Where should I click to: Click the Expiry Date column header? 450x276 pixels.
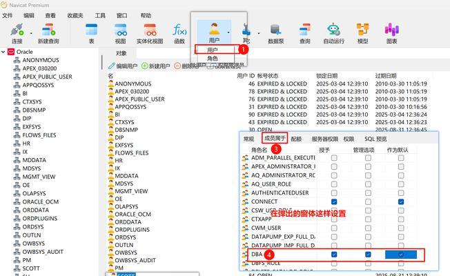tap(386, 76)
